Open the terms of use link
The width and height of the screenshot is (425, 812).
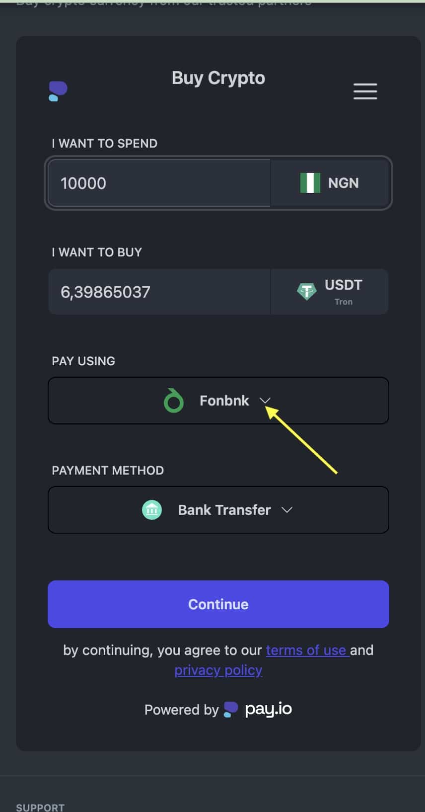click(x=306, y=650)
